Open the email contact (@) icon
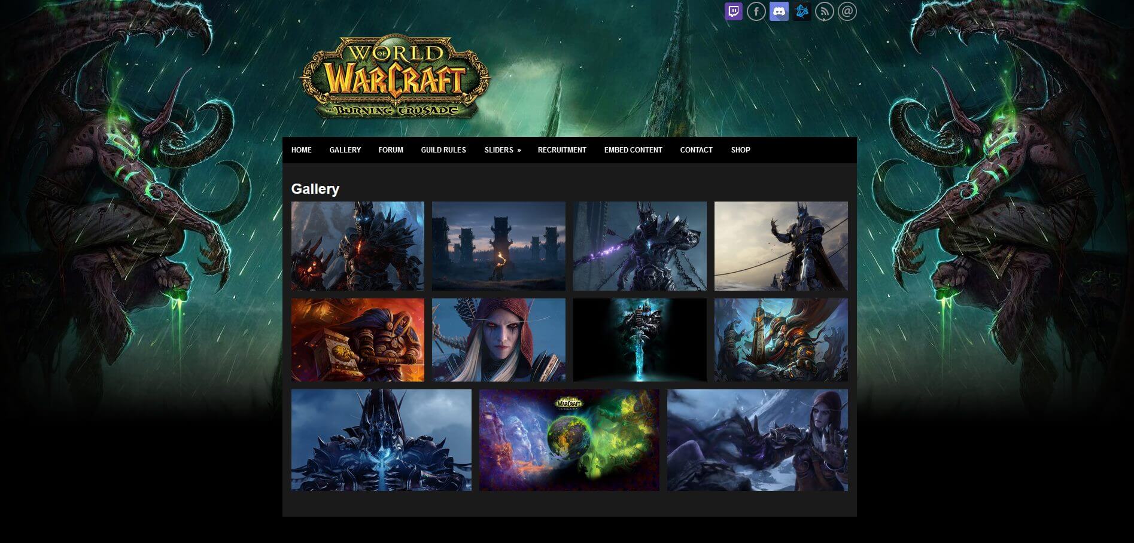This screenshot has width=1134, height=543. [x=847, y=10]
